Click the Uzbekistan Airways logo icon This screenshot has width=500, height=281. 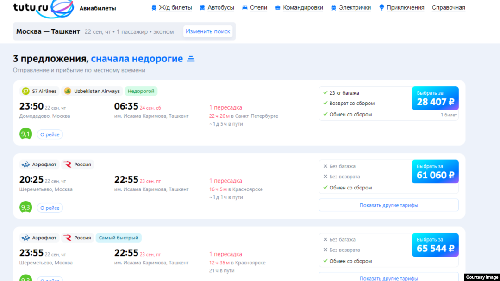(x=68, y=92)
